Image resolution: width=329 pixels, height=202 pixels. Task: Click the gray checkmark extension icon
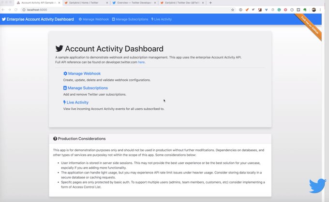(253, 10)
